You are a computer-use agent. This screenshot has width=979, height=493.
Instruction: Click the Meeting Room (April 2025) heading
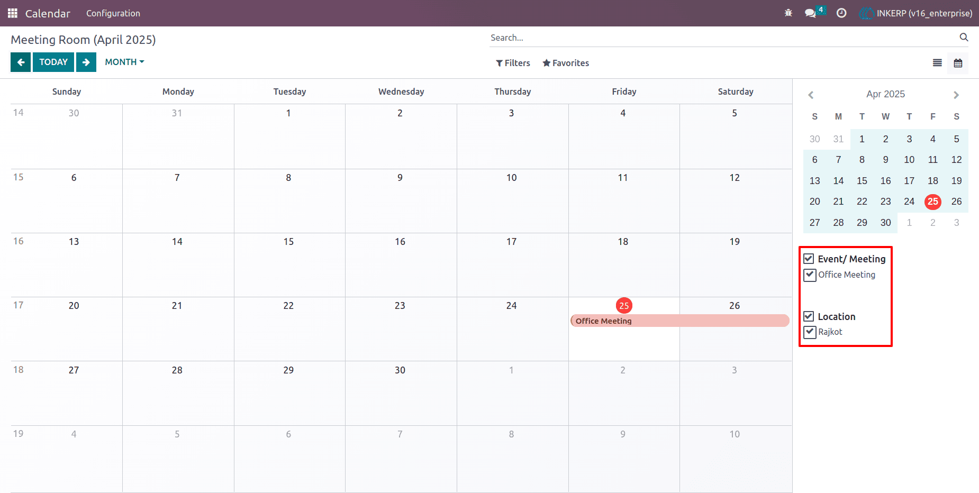click(x=83, y=40)
